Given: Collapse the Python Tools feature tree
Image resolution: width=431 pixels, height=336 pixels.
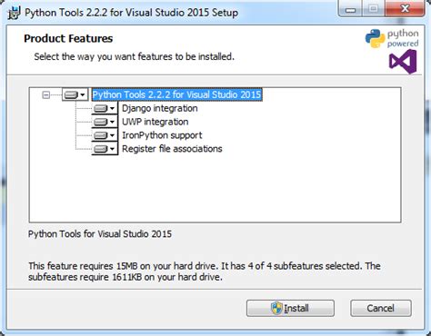Looking at the screenshot, I should point(46,95).
